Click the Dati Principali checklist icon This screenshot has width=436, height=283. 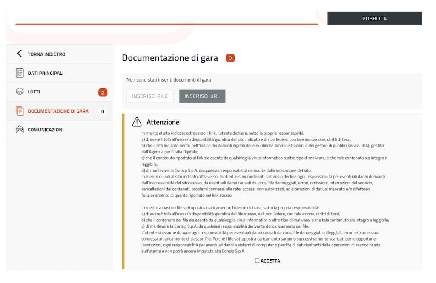click(20, 73)
